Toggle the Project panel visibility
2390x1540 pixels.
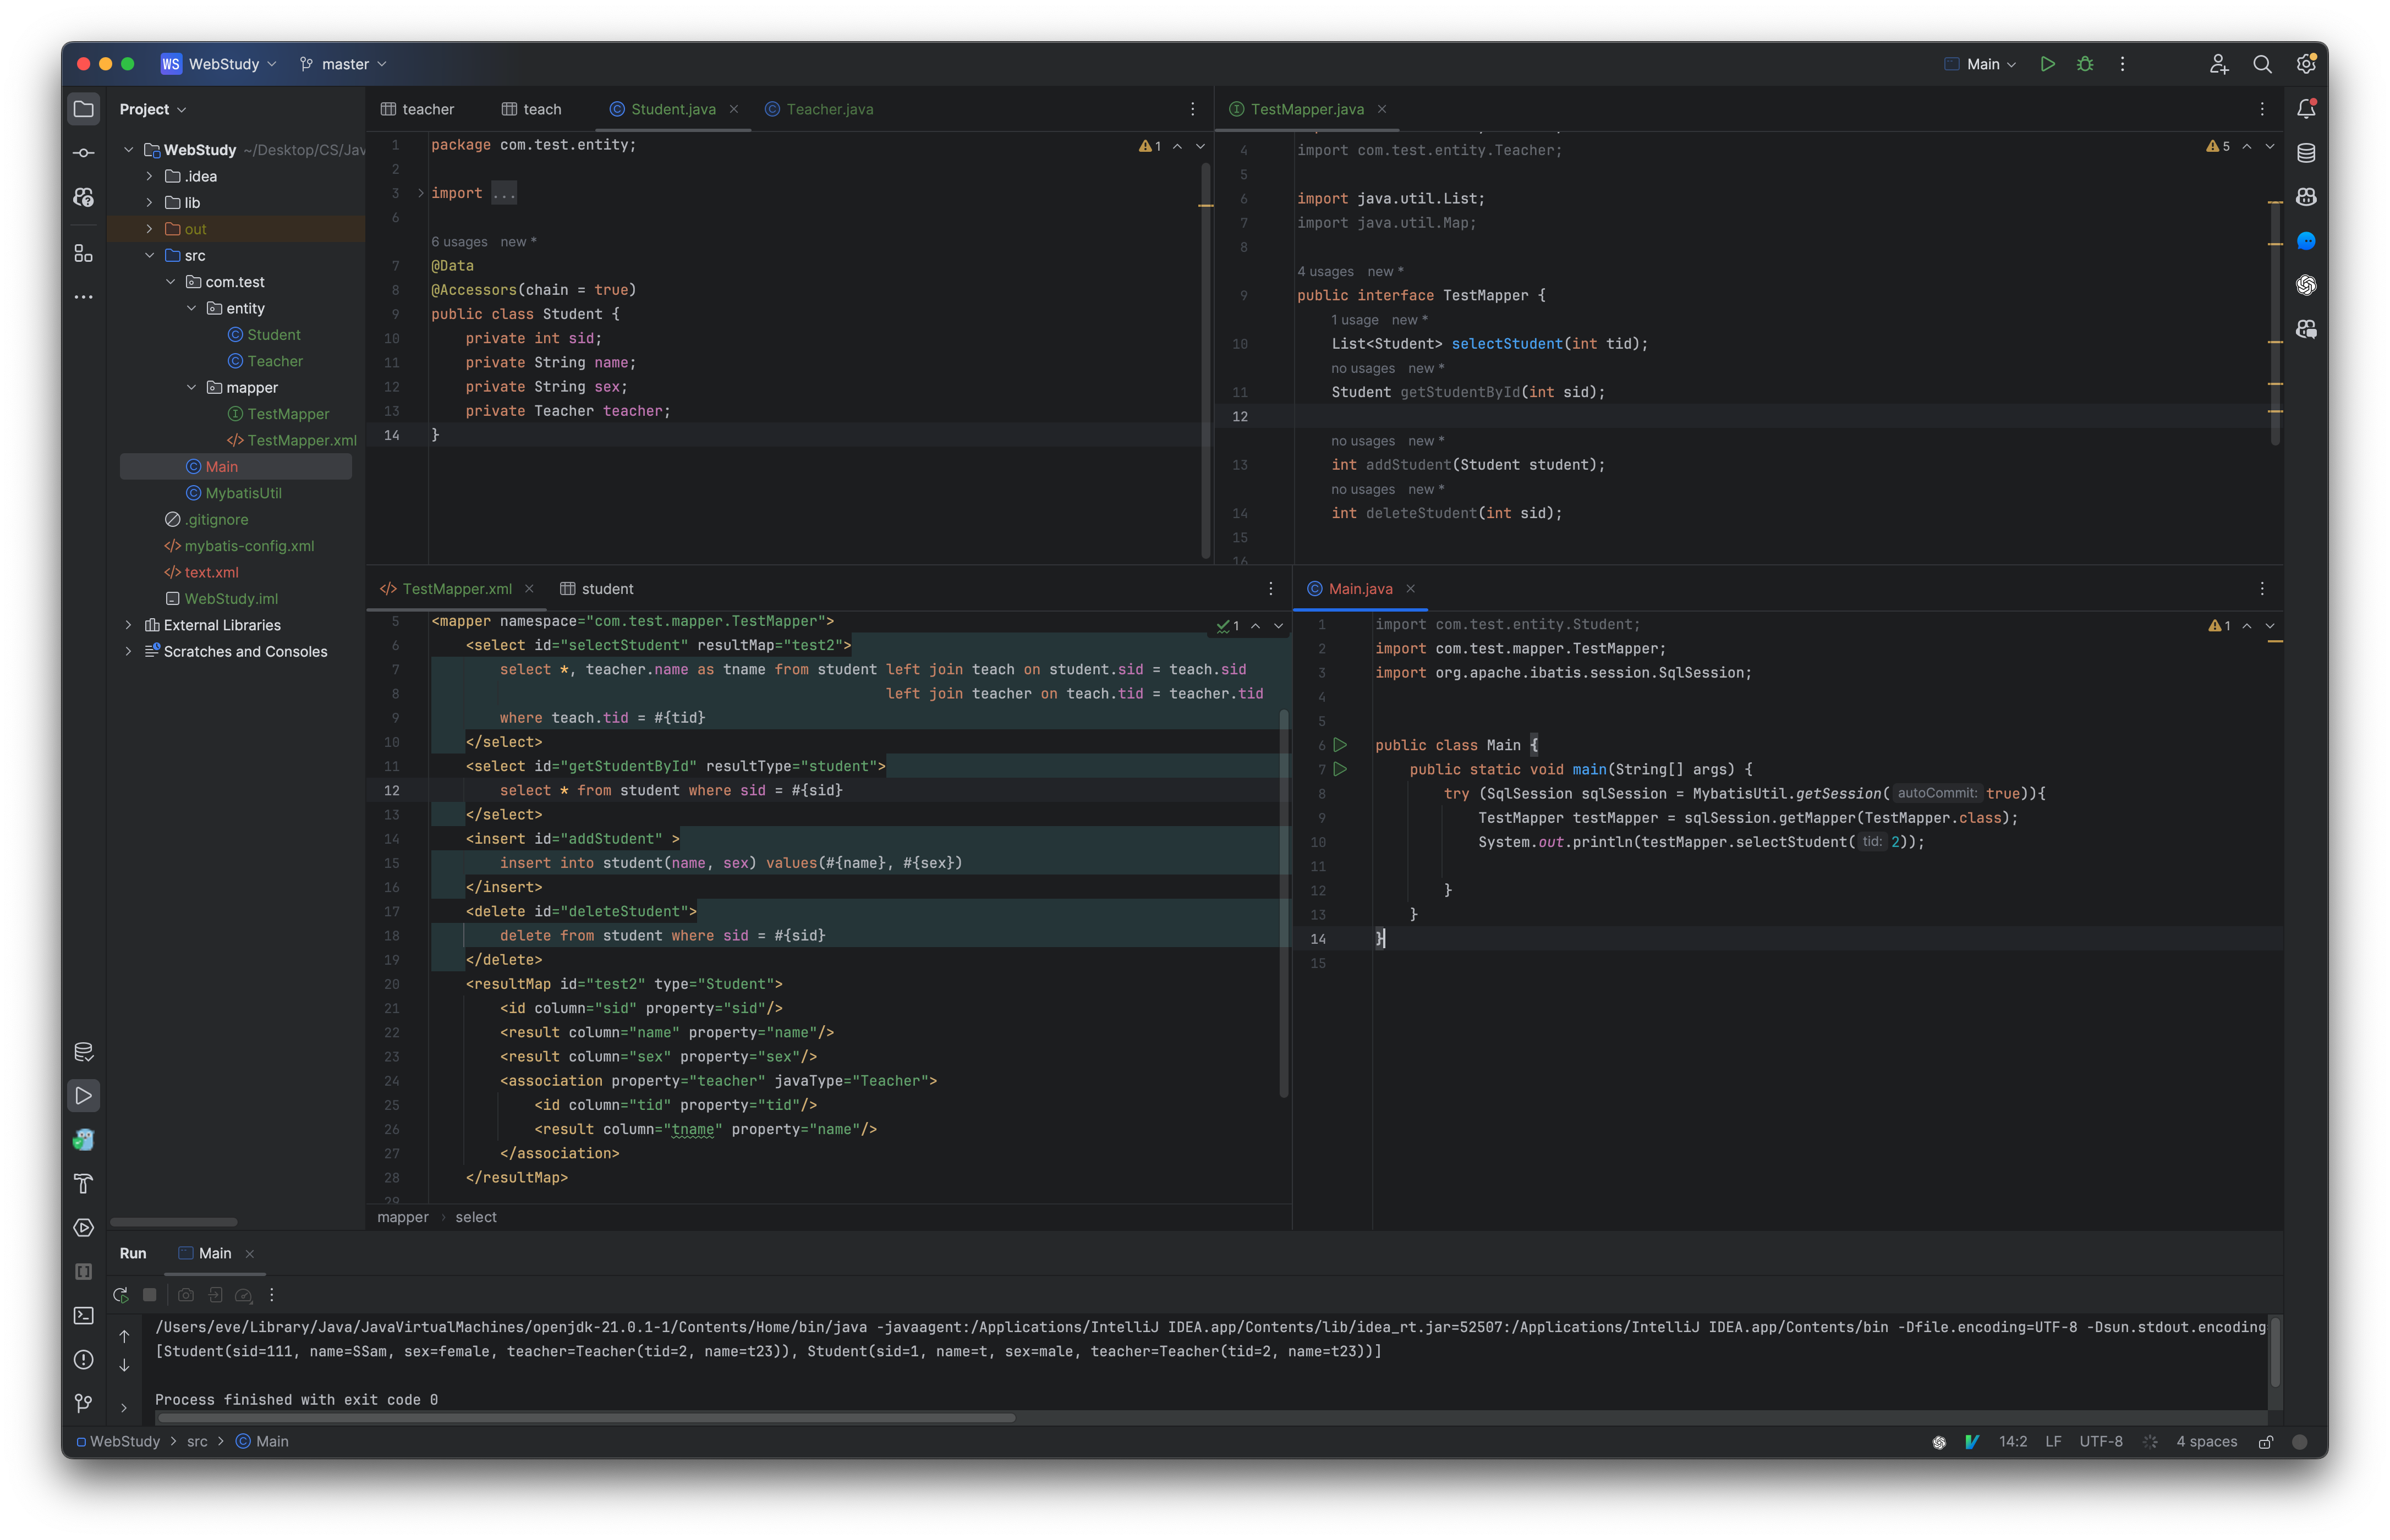tap(82, 108)
